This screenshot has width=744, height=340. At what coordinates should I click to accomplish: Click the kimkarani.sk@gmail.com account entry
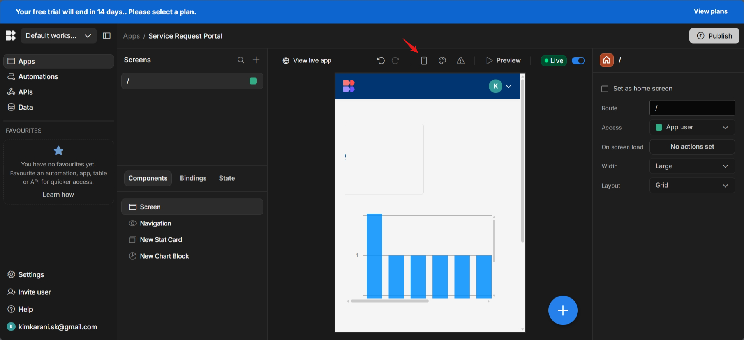(52, 327)
